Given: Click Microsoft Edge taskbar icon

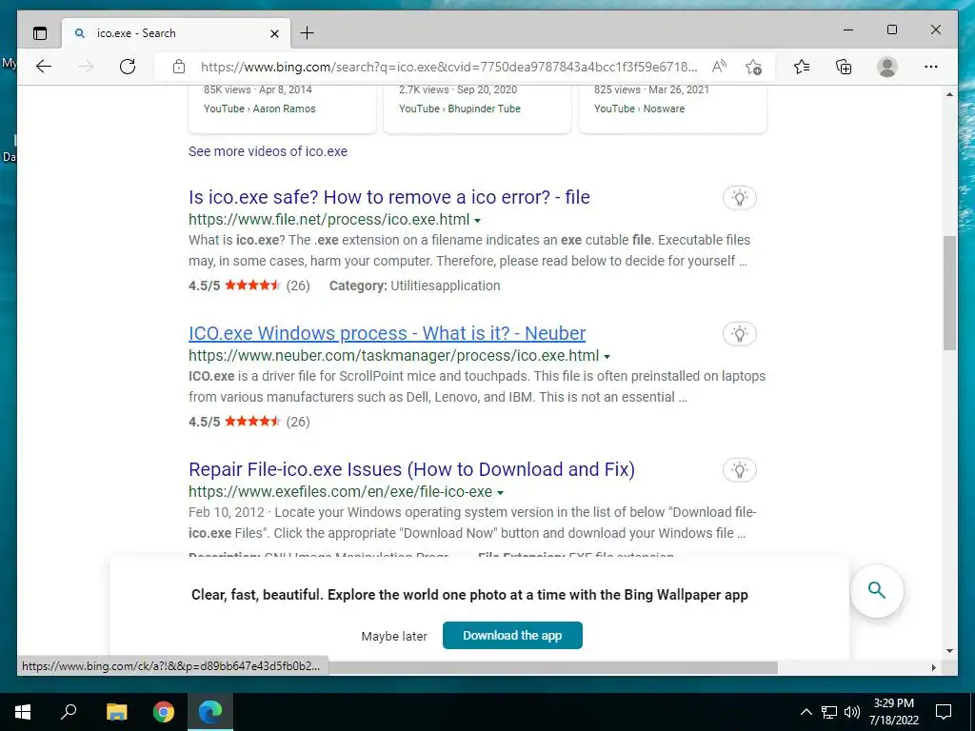Looking at the screenshot, I should [210, 712].
